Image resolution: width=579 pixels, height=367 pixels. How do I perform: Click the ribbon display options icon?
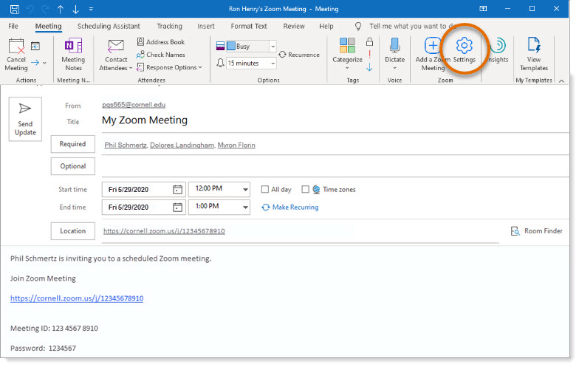click(x=483, y=9)
